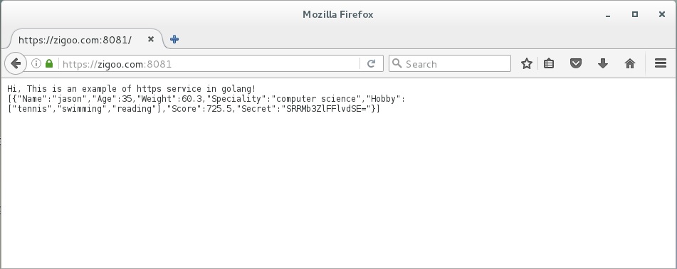Click the site information icon
This screenshot has height=269, width=677.
pos(36,63)
